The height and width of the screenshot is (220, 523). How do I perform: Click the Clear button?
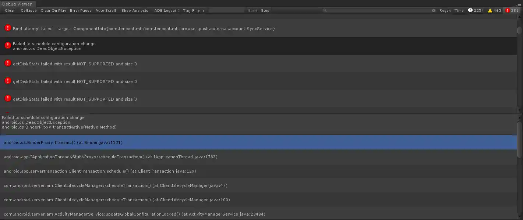pyautogui.click(x=10, y=10)
